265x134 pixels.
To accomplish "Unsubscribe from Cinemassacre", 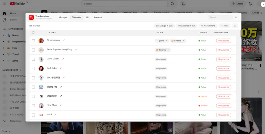I will tap(224, 41).
